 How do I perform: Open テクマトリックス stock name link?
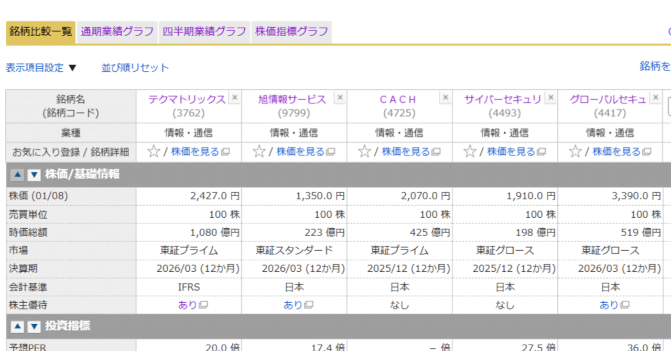187,99
